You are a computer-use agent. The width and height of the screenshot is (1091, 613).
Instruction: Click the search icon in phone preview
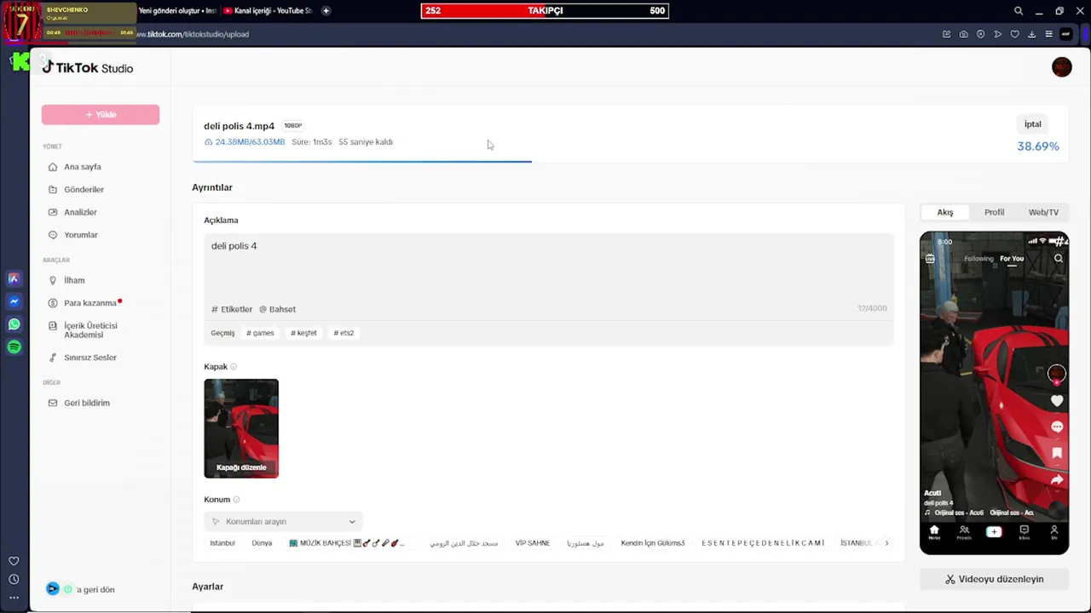[x=1059, y=259]
